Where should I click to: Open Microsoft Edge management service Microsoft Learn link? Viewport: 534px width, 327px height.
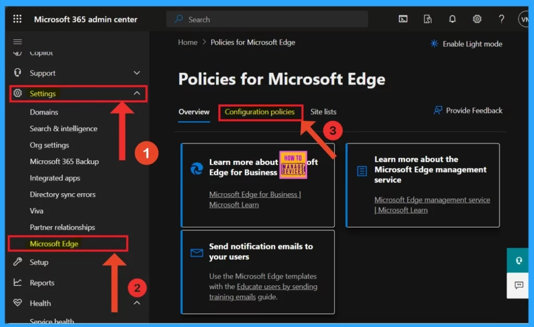[x=432, y=205]
